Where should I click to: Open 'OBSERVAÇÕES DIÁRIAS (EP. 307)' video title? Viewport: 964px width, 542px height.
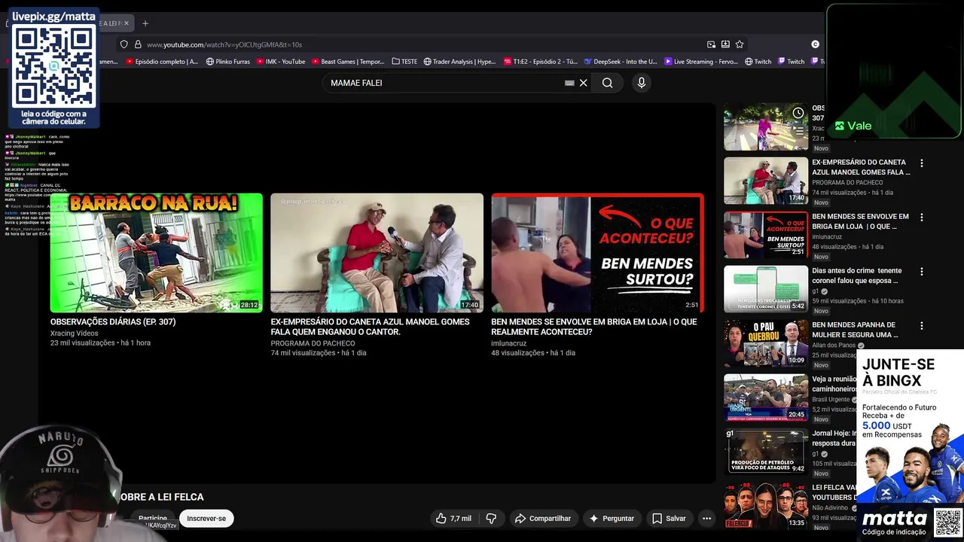113,321
